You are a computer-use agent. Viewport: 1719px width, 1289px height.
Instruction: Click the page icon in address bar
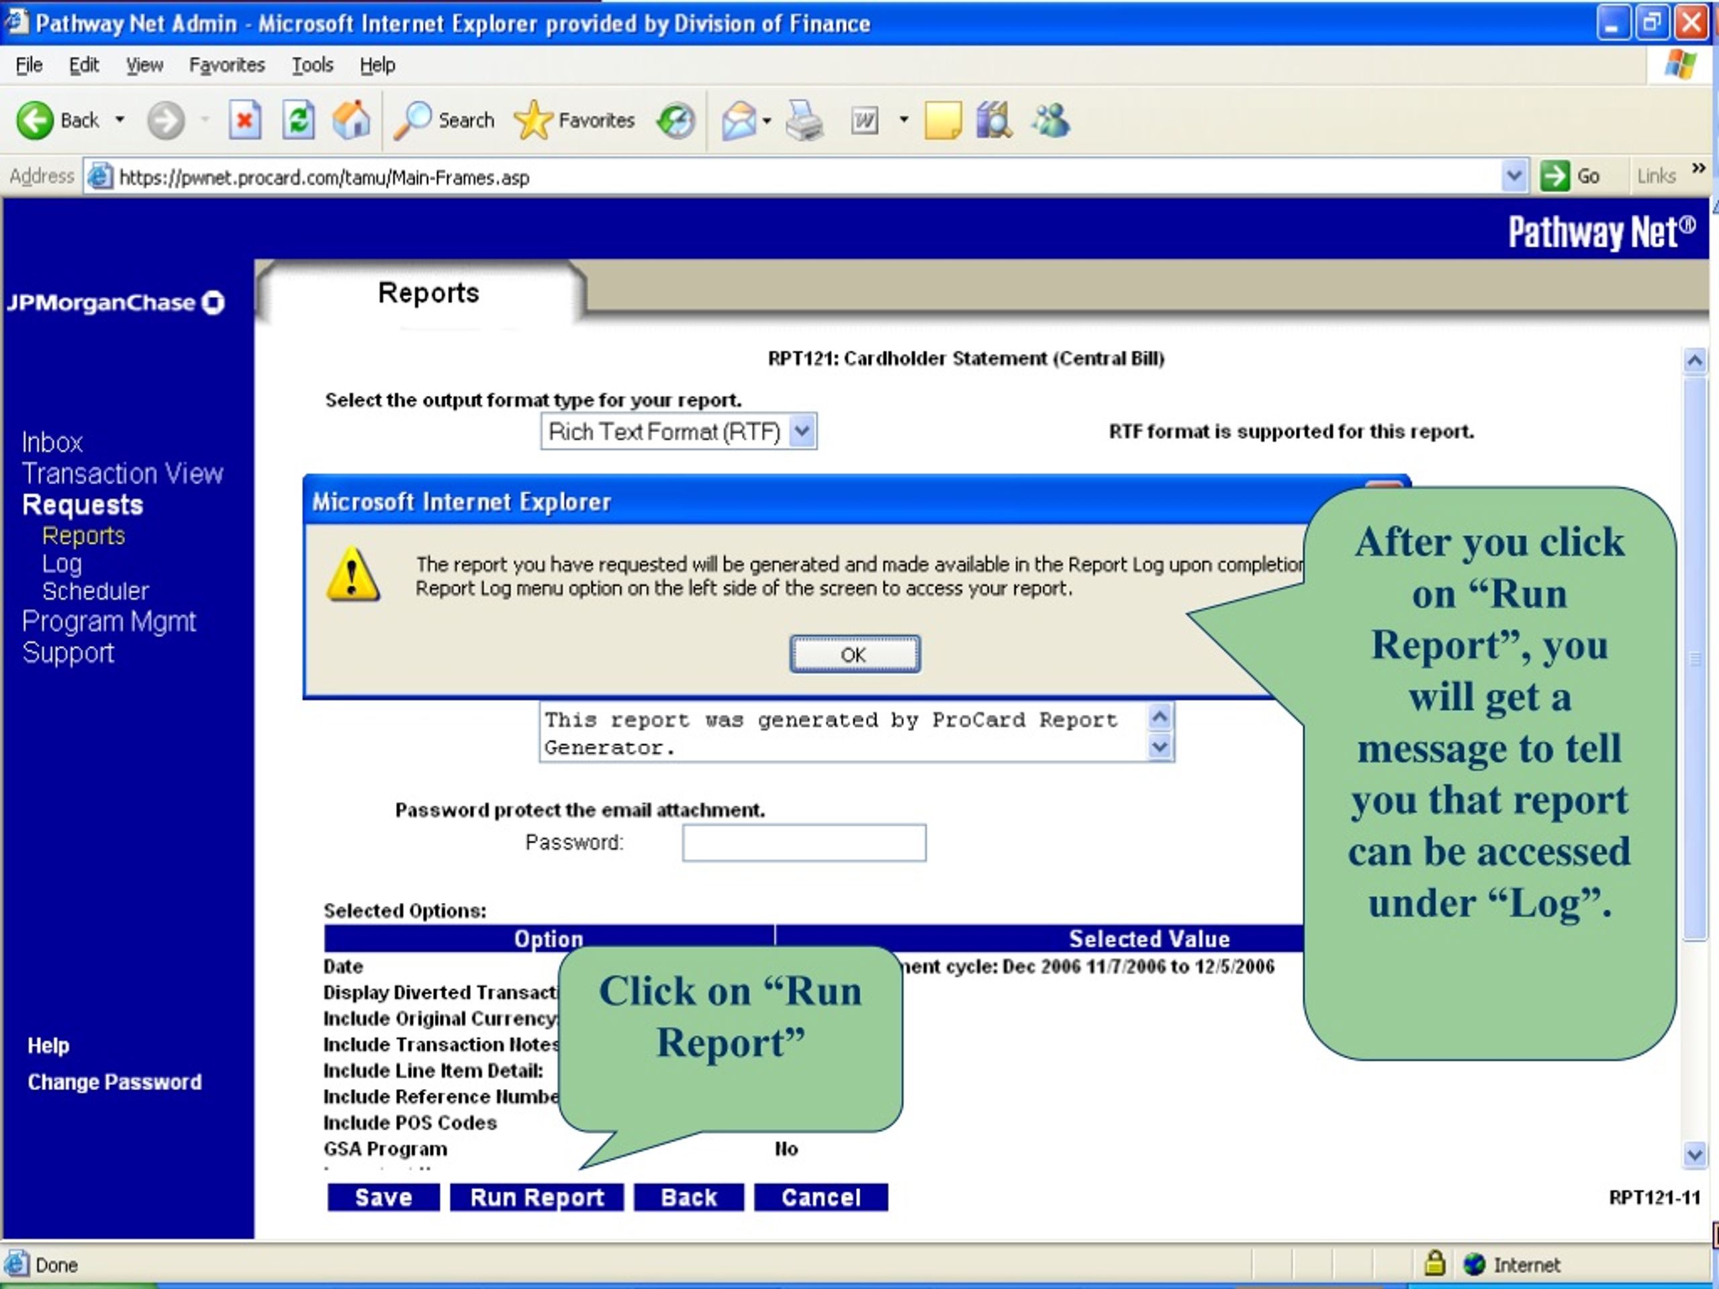(99, 177)
